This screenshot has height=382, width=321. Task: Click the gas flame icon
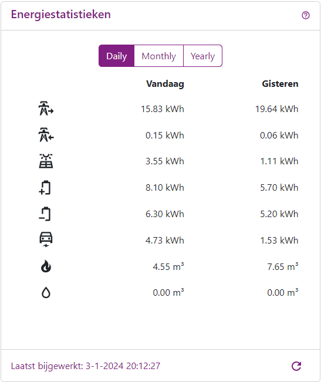(x=46, y=266)
